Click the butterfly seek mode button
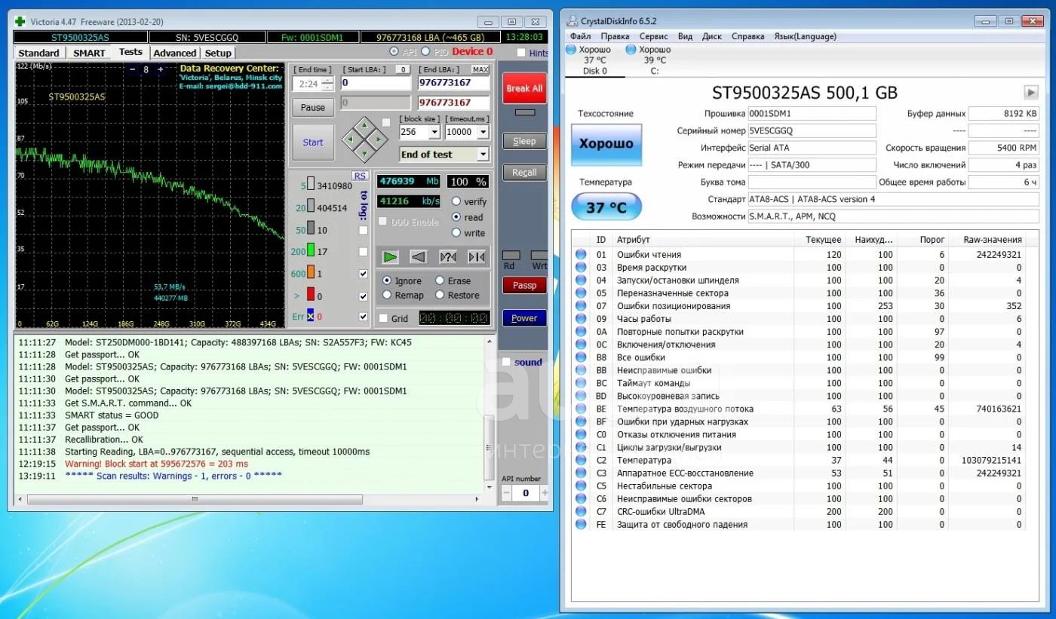Screen dimensions: 1056x619 click(477, 257)
